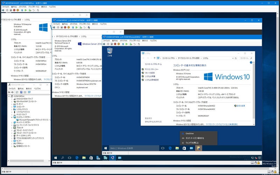Select OneDrive entry in taskbar jump list
Screen dimensions: 280x175
[198, 134]
